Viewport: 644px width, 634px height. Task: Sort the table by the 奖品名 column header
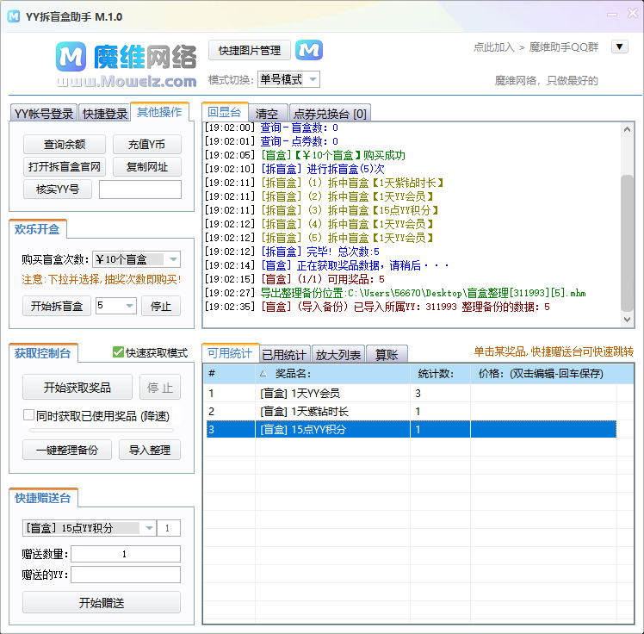click(332, 374)
